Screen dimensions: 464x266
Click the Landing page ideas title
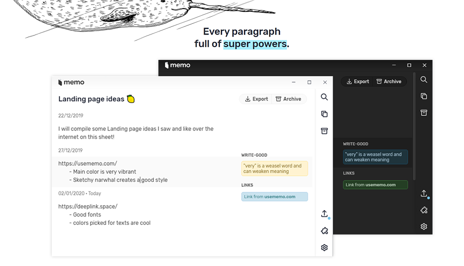(x=91, y=99)
